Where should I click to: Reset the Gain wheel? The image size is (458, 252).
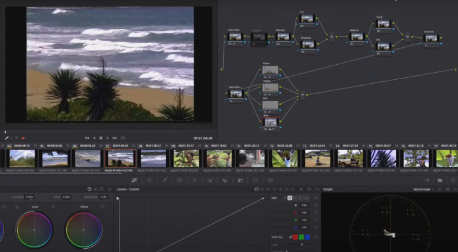(54, 207)
